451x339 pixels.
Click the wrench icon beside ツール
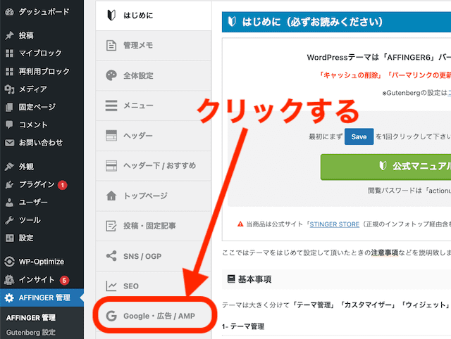[x=9, y=220]
